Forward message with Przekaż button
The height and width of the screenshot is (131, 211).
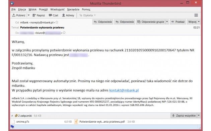[178, 22]
